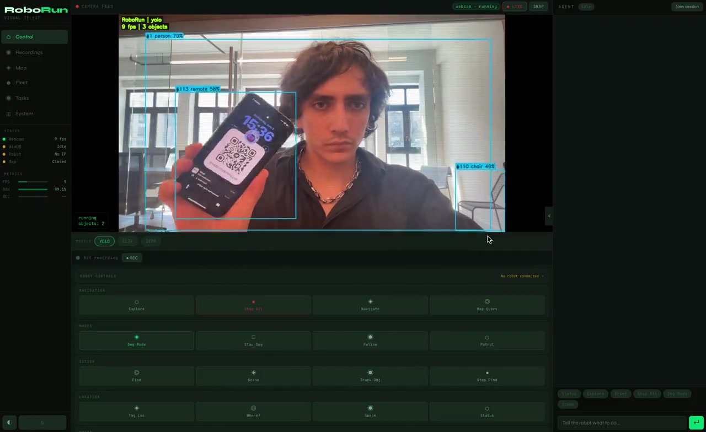
Task: Toggle the LIVE camera feed button
Action: click(x=515, y=7)
